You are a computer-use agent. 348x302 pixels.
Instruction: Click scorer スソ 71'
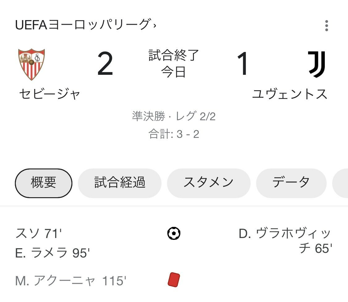(38, 233)
